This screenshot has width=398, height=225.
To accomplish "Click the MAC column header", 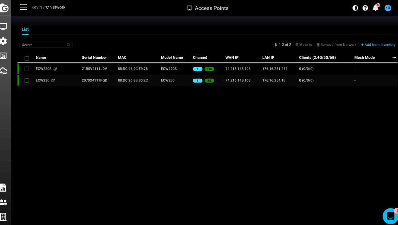I will point(122,58).
